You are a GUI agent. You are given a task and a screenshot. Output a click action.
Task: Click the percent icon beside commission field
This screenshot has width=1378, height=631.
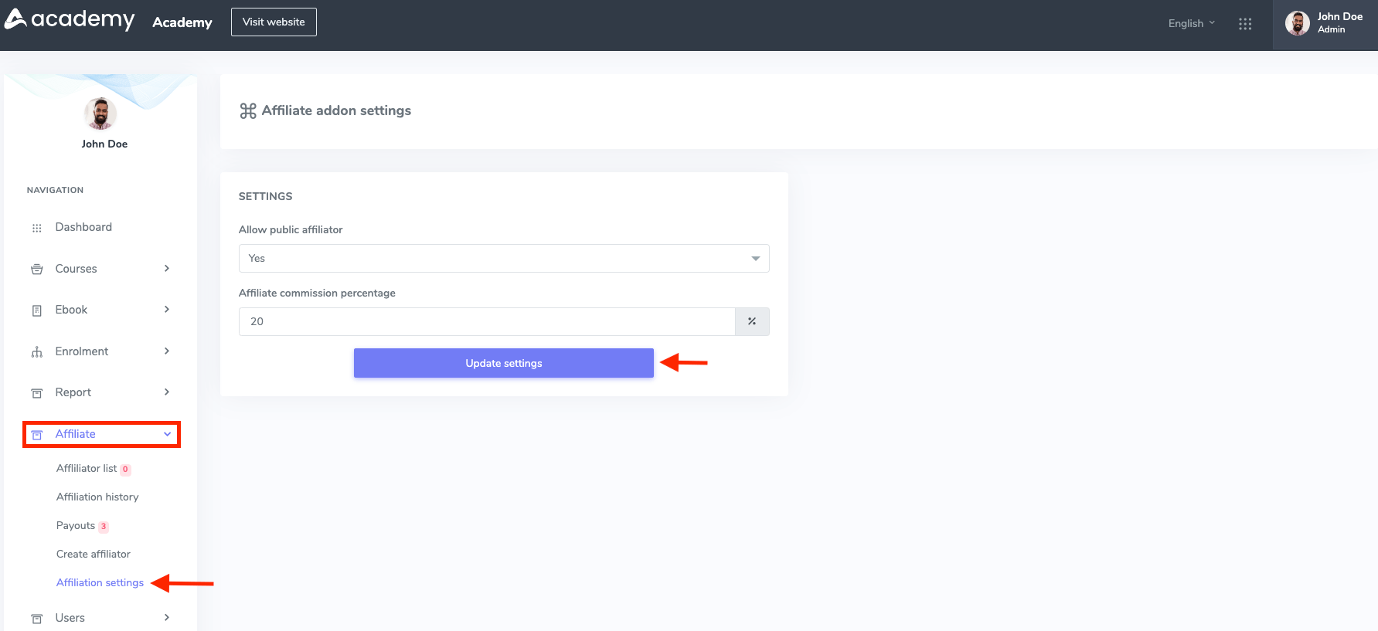[751, 321]
